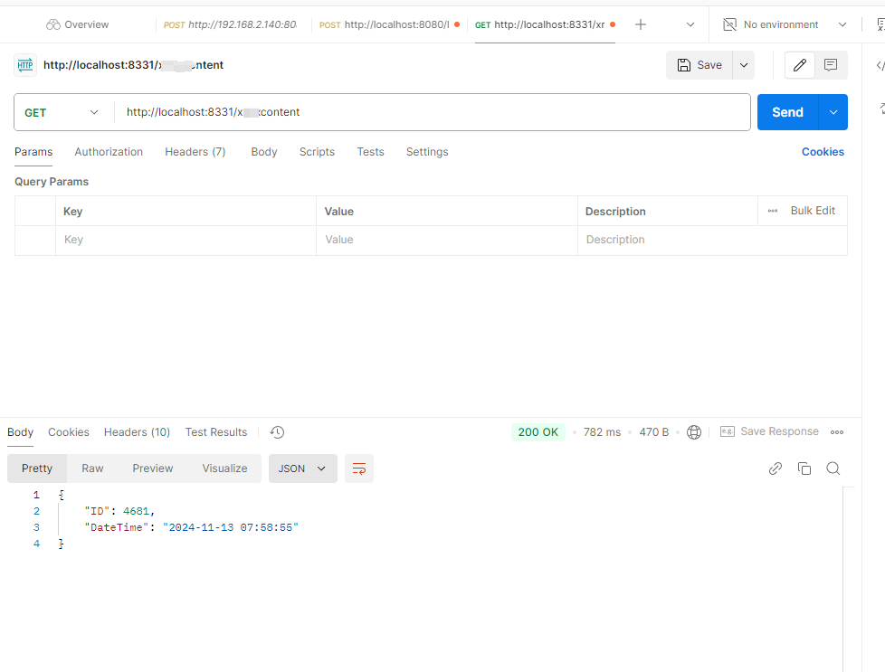Image resolution: width=885 pixels, height=672 pixels.
Task: Expand the Save options arrow
Action: point(744,65)
